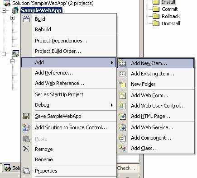Viewport: 197px width, 178px height.
Task: Open the Debug submenu arrow
Action: [112, 105]
